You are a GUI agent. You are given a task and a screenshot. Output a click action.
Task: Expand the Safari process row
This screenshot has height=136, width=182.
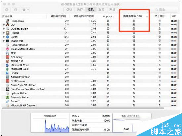tap(4, 37)
